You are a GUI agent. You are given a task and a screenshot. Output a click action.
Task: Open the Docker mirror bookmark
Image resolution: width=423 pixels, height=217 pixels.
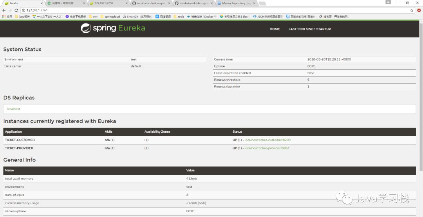click(202, 16)
